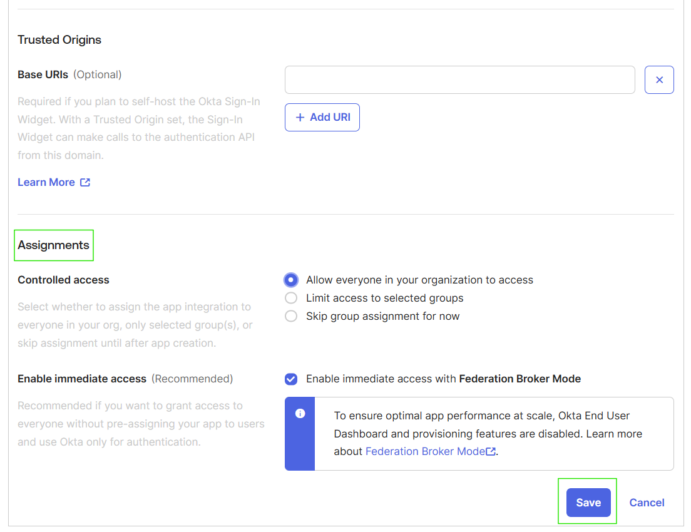Choose Skip group assignment for now
The width and height of the screenshot is (691, 532).
pyautogui.click(x=291, y=316)
